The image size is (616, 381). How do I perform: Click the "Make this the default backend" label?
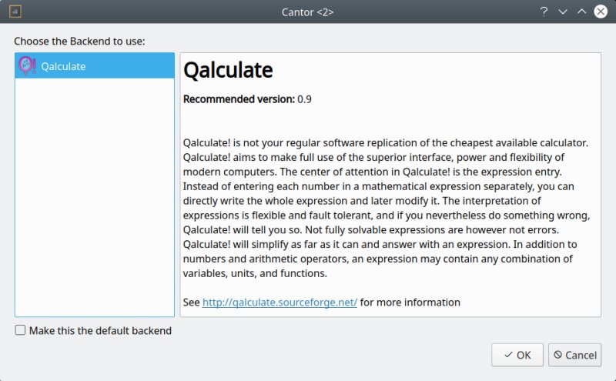pos(100,330)
